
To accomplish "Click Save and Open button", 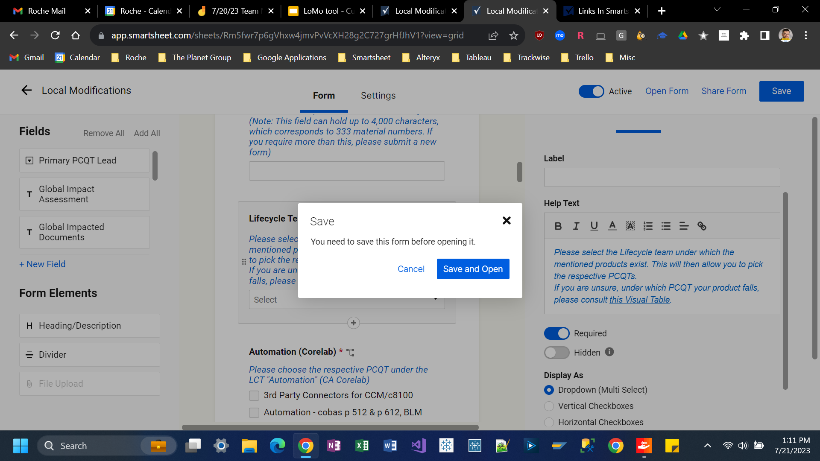I will pyautogui.click(x=473, y=269).
